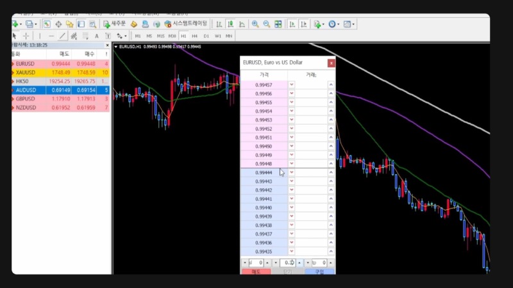Switch to the H4 timeframe

click(x=194, y=36)
